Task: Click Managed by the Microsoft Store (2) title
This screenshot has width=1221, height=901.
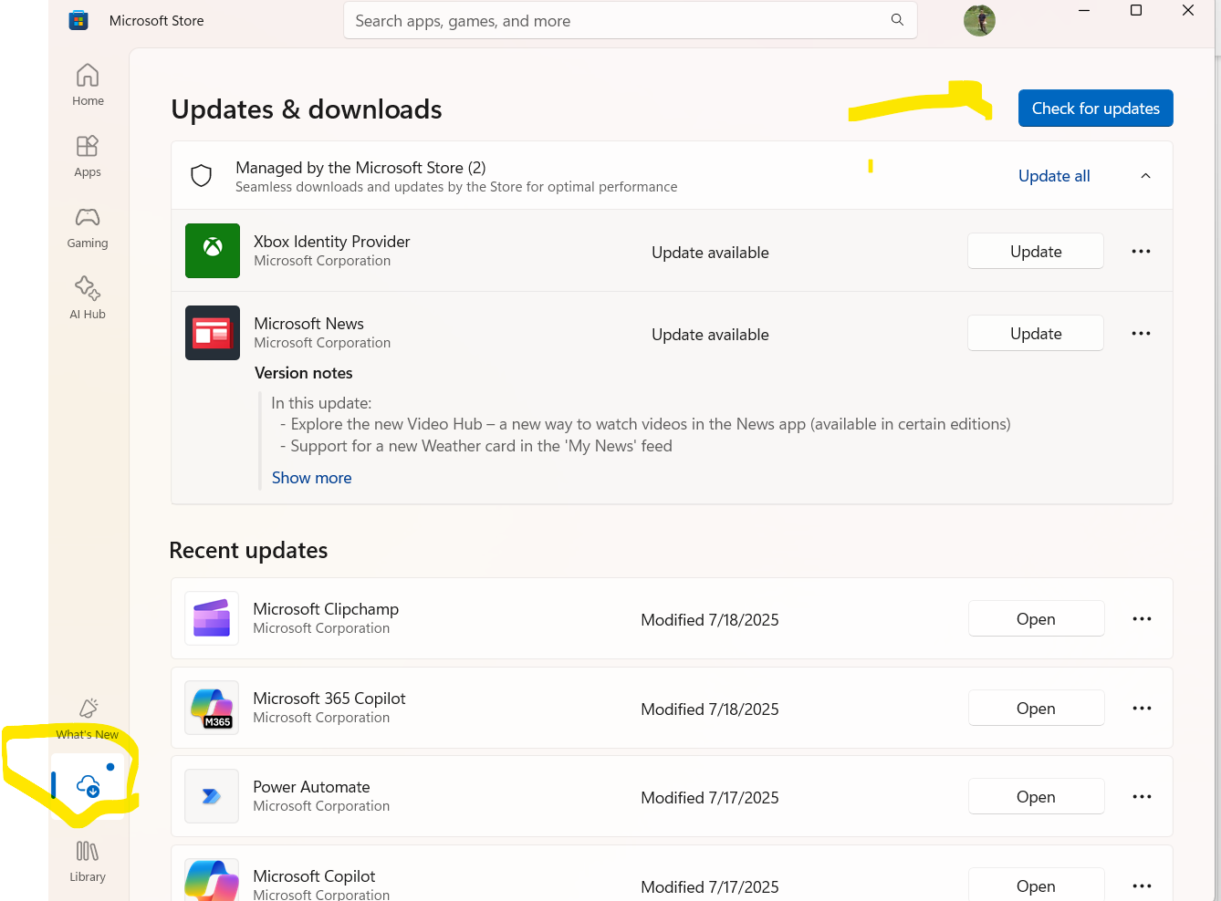Action: pyautogui.click(x=360, y=167)
